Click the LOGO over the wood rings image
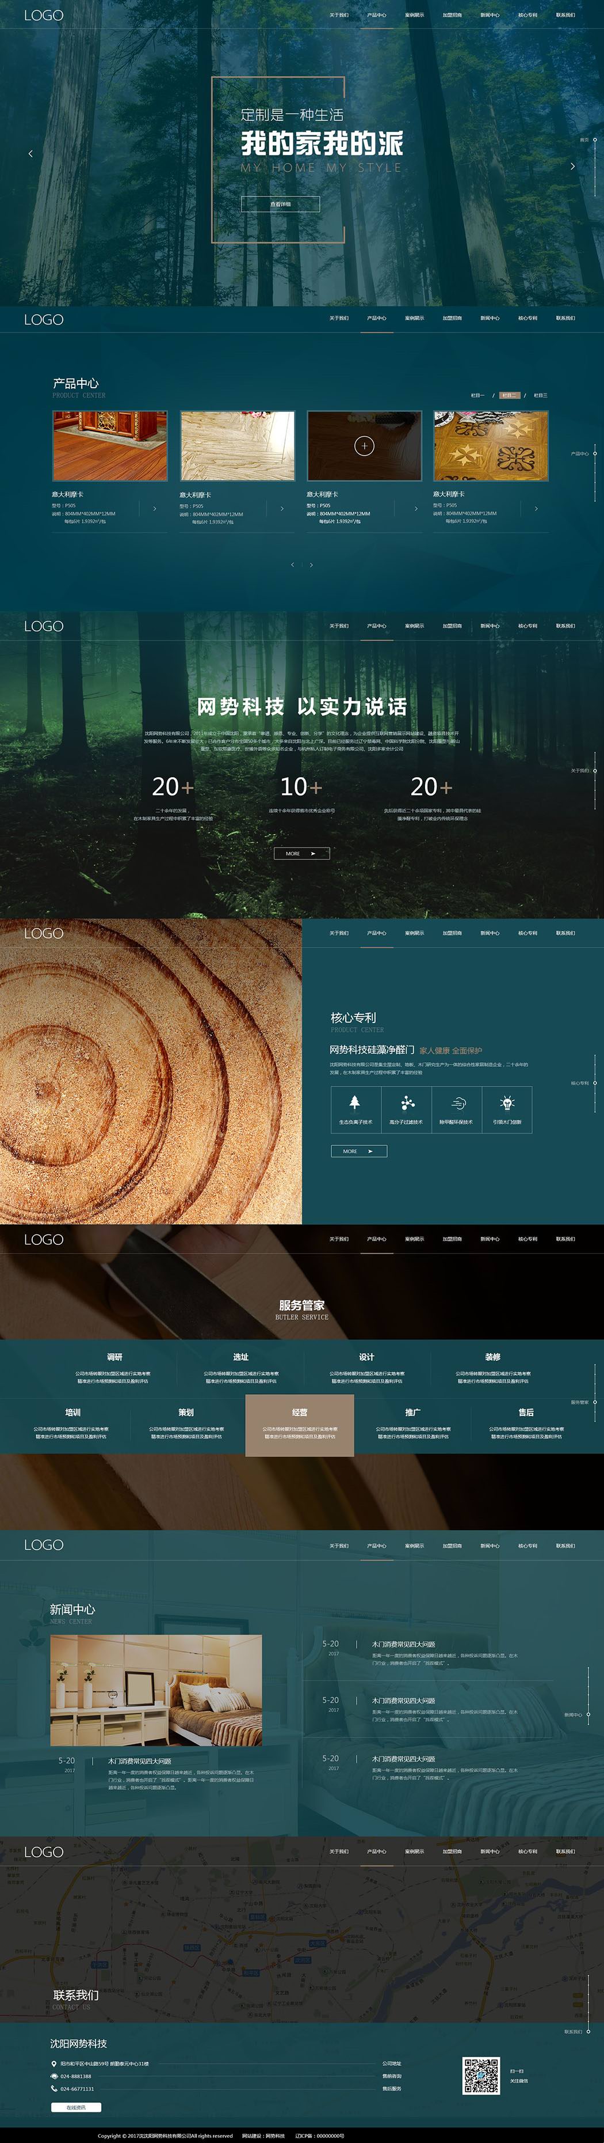604x2143 pixels. [43, 933]
